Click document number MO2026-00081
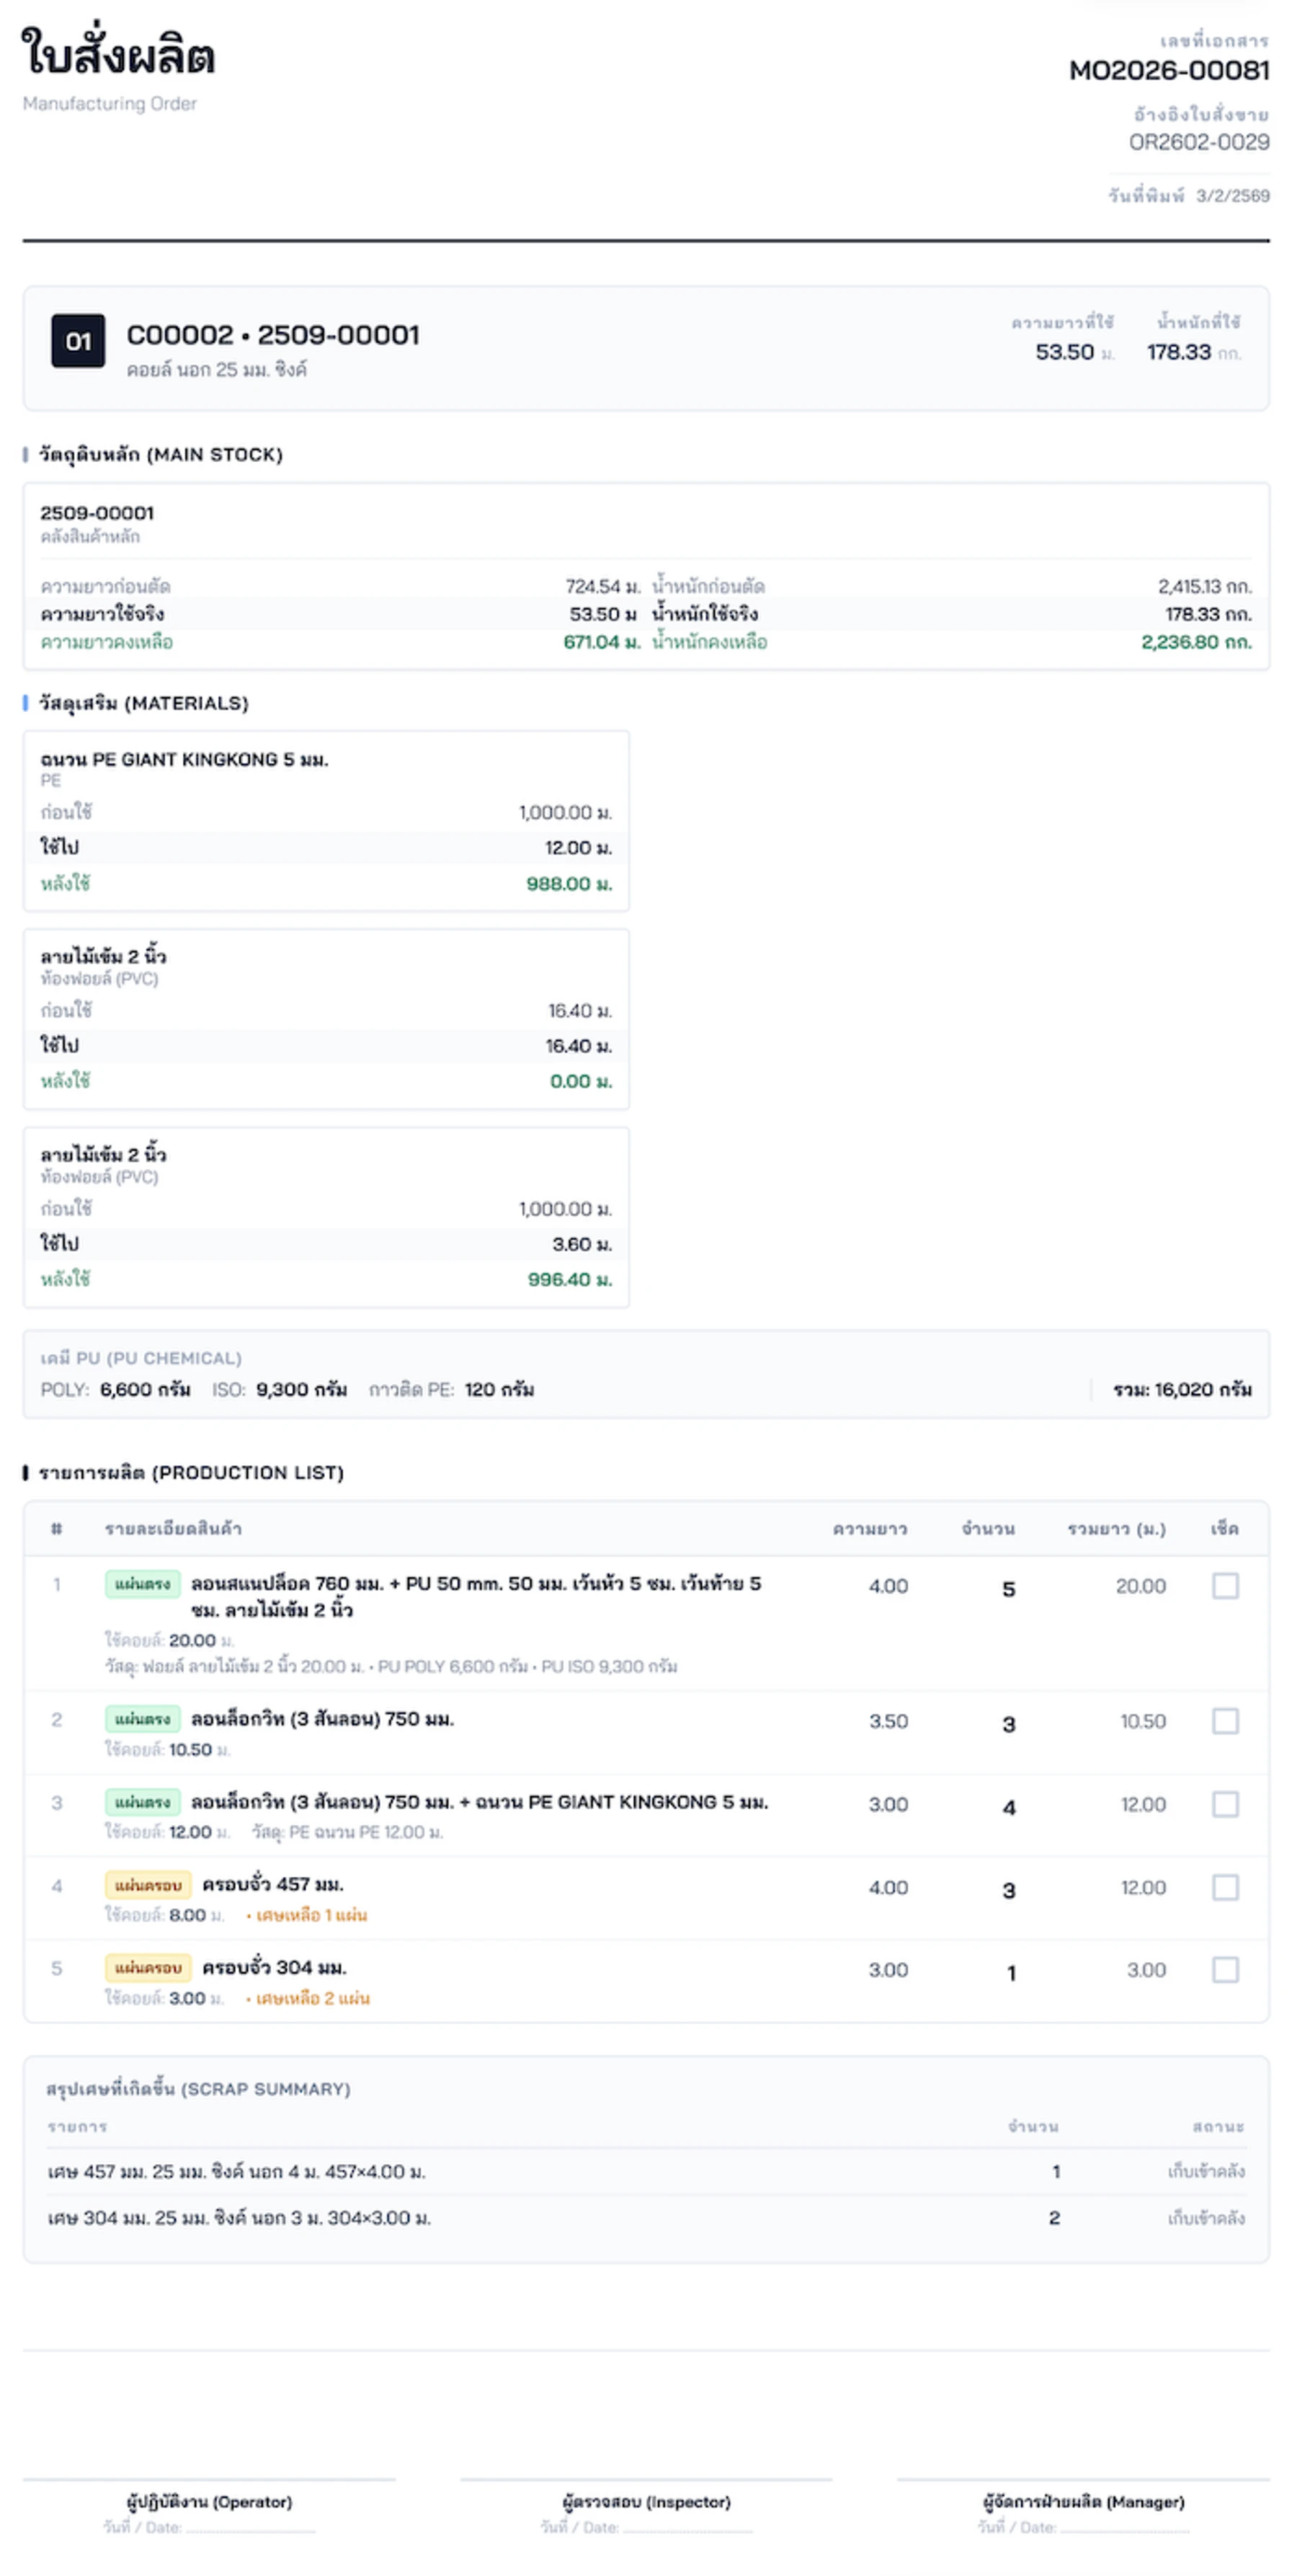 click(1169, 71)
